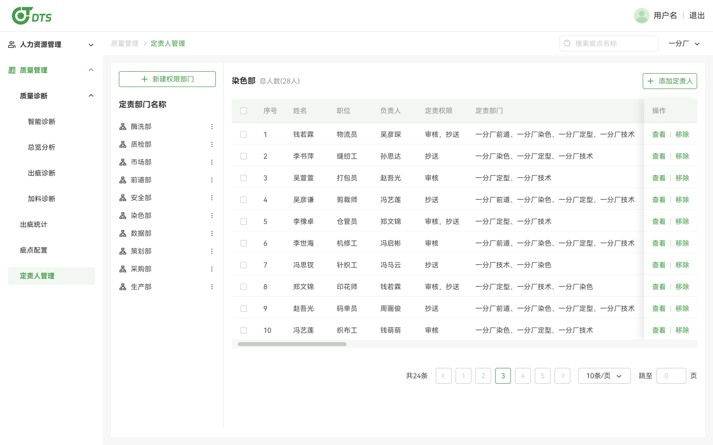This screenshot has width=713, height=445.
Task: View details for 钱若霖 row
Action: click(659, 134)
